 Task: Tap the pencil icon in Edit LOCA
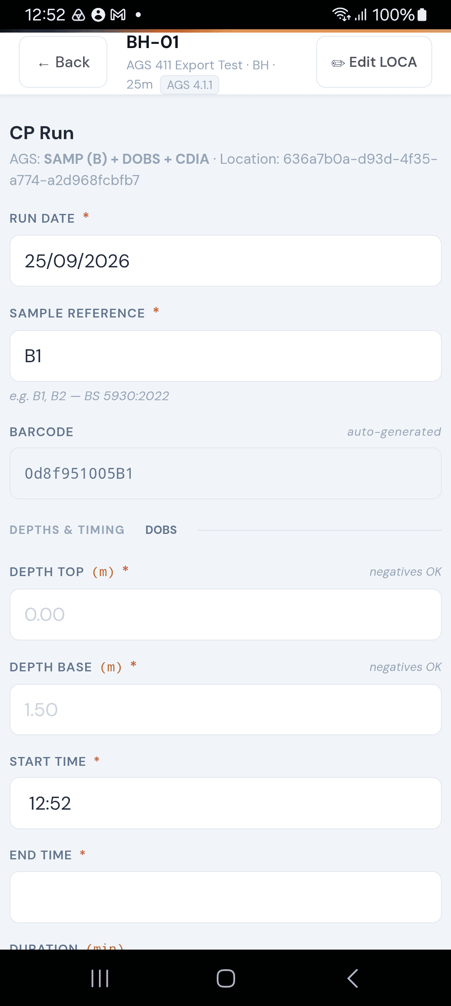tap(338, 63)
